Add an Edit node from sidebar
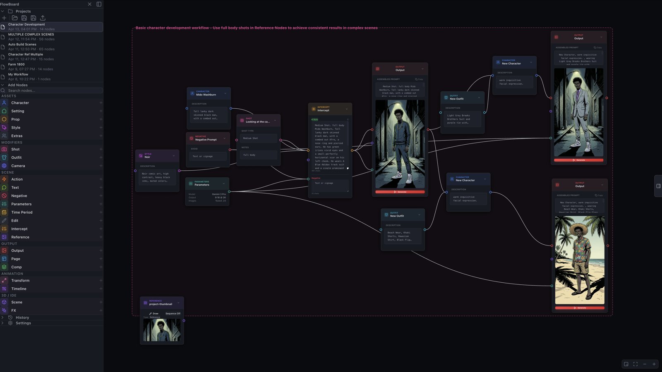662x372 pixels. (101, 220)
